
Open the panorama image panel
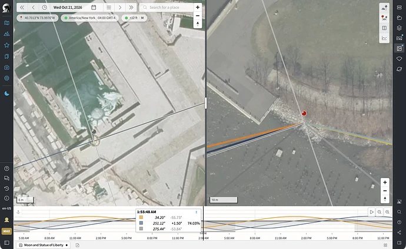pos(400,38)
